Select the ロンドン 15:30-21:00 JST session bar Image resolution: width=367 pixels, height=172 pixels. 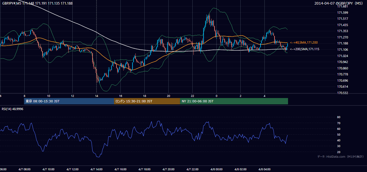(x=147, y=101)
